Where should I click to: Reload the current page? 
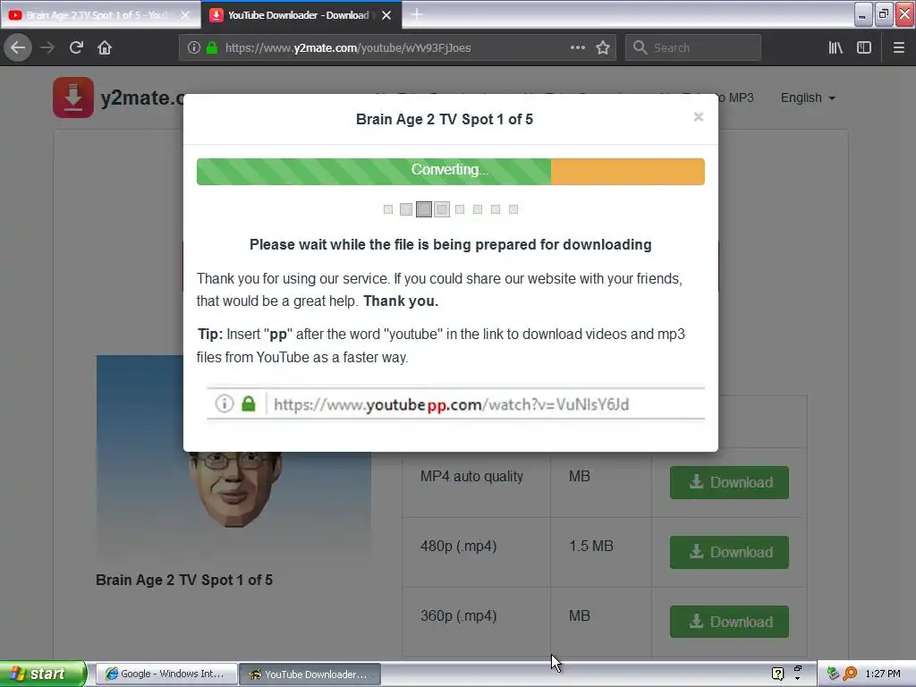coord(76,47)
